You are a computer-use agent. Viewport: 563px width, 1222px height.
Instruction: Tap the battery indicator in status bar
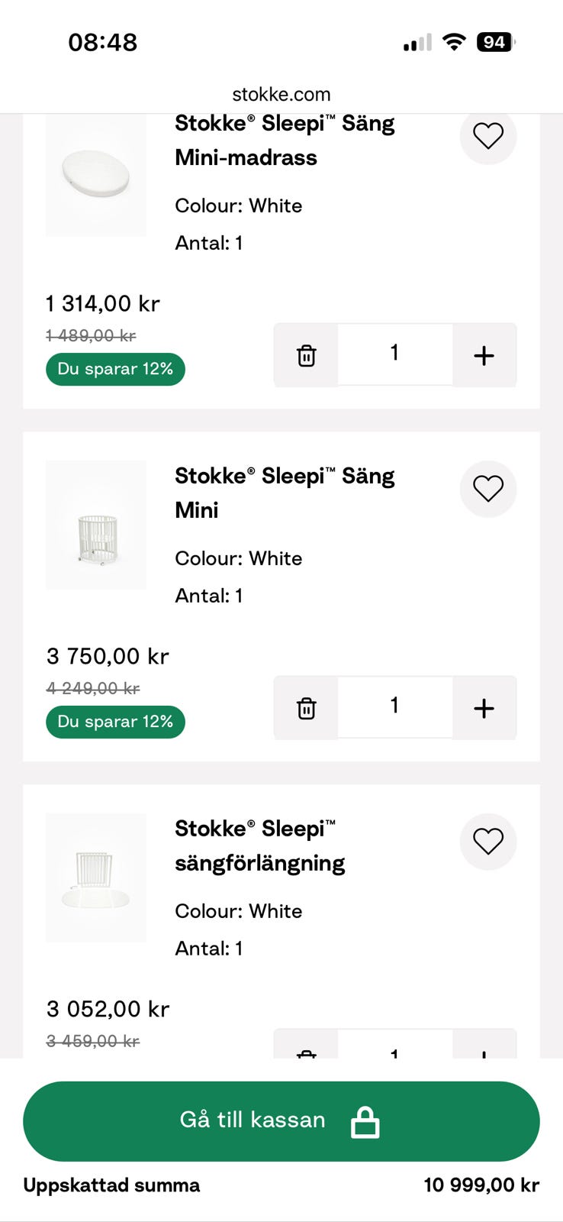[495, 43]
